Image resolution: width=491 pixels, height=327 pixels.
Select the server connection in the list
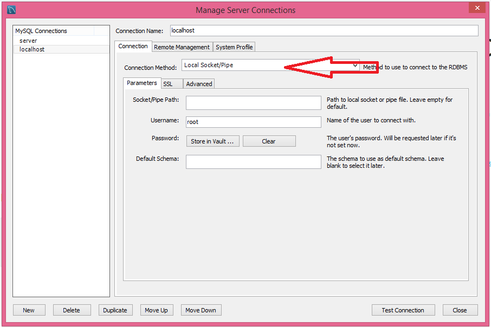point(28,40)
